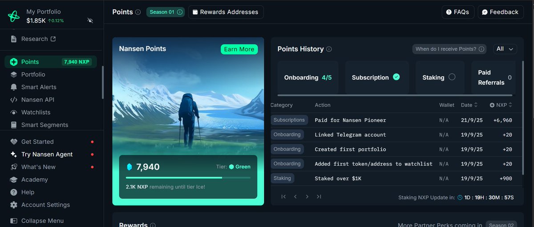Click Linked Telegram account row
Viewport: 534px width, 227px height.
point(396,135)
